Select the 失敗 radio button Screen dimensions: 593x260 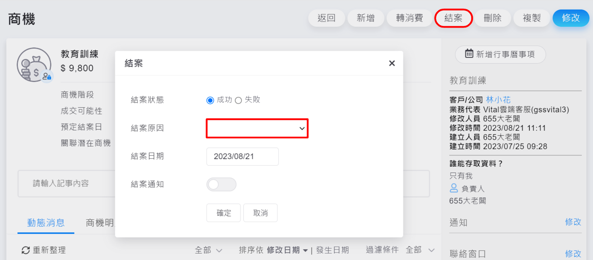coord(238,100)
